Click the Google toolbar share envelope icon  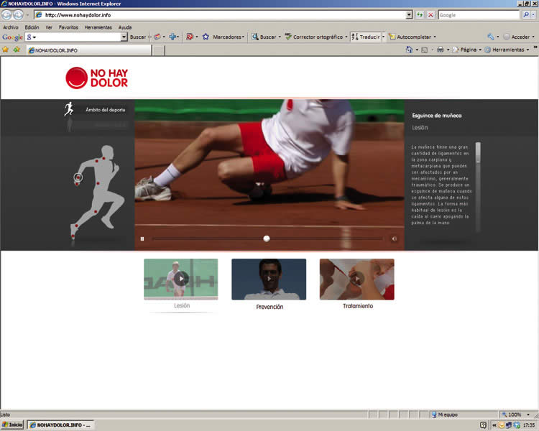click(157, 37)
